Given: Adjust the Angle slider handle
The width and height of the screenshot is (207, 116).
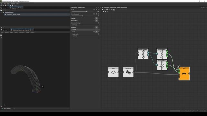Looking at the screenshot, I should pos(86,12).
